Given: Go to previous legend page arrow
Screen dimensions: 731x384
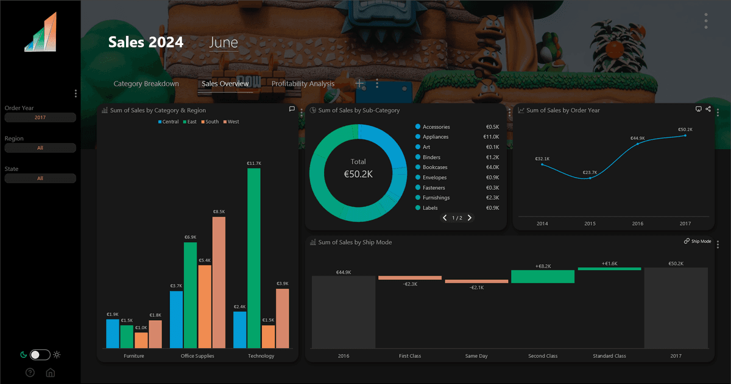Looking at the screenshot, I should click(445, 218).
